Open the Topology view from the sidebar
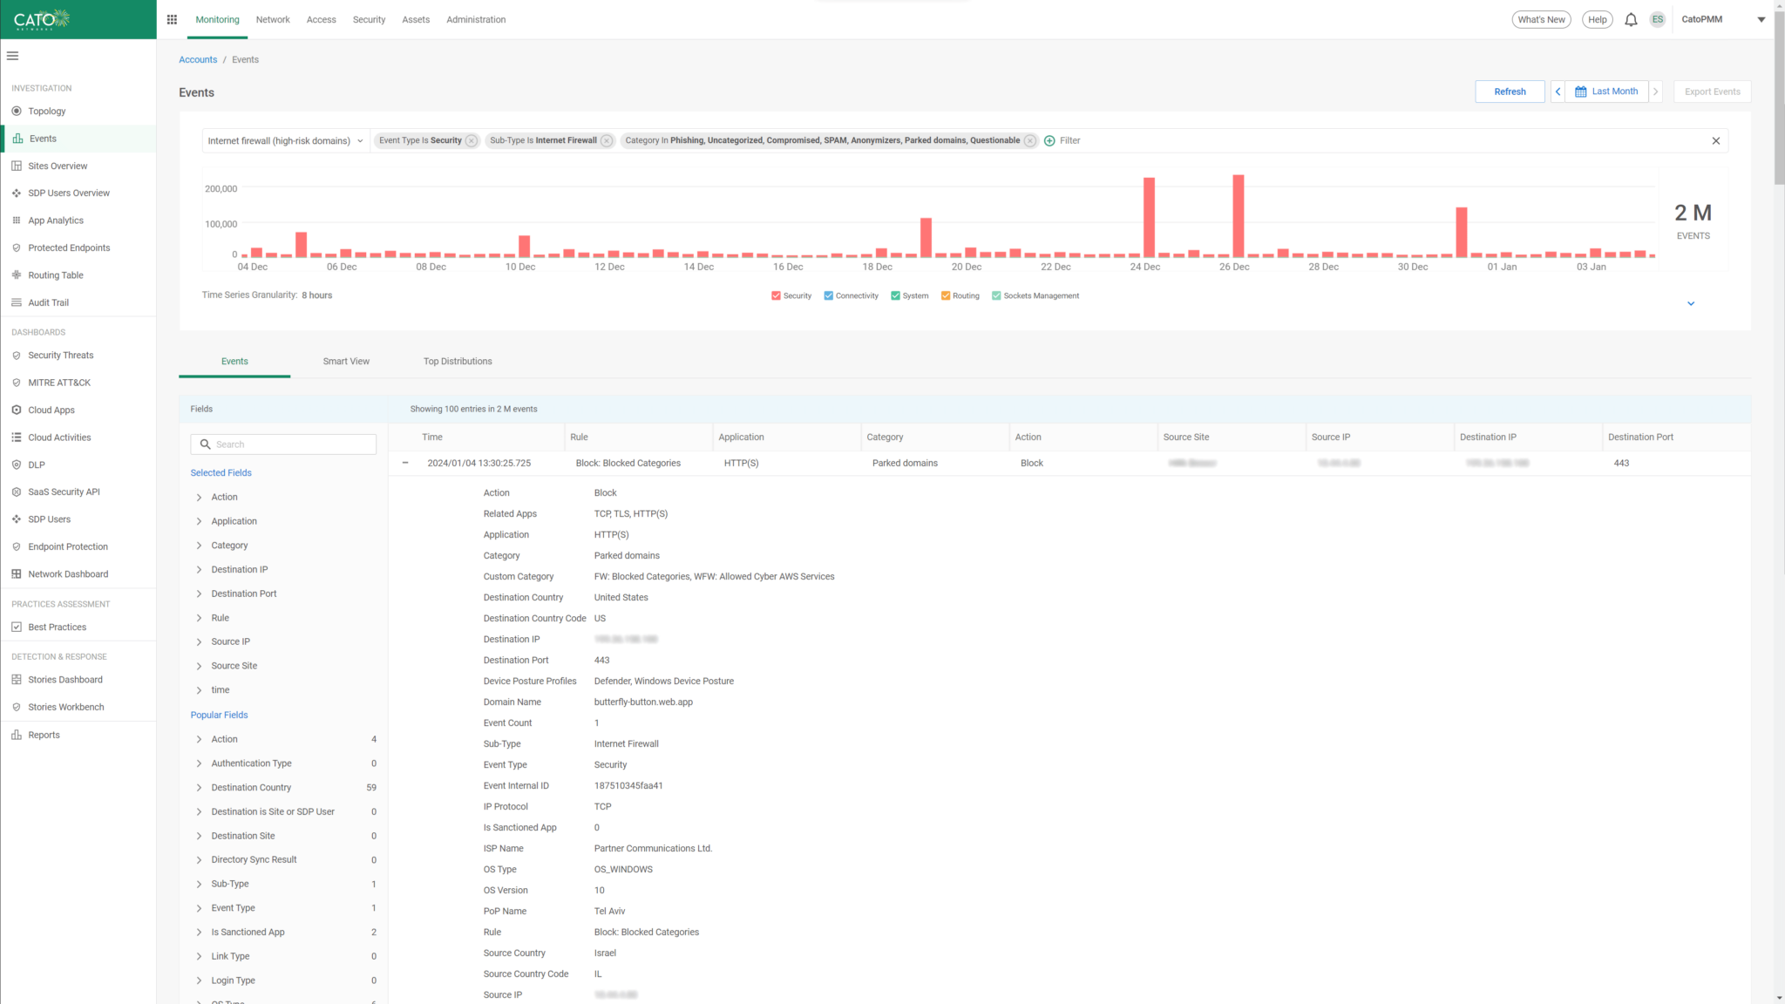 tap(45, 111)
